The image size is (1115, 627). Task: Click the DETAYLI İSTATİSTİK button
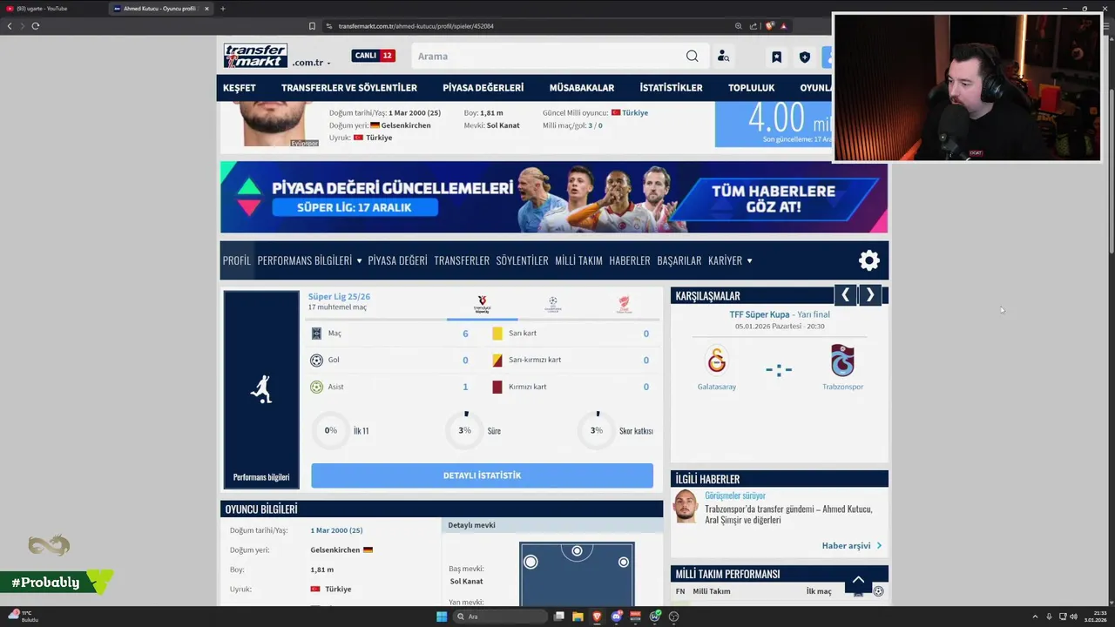[482, 475]
